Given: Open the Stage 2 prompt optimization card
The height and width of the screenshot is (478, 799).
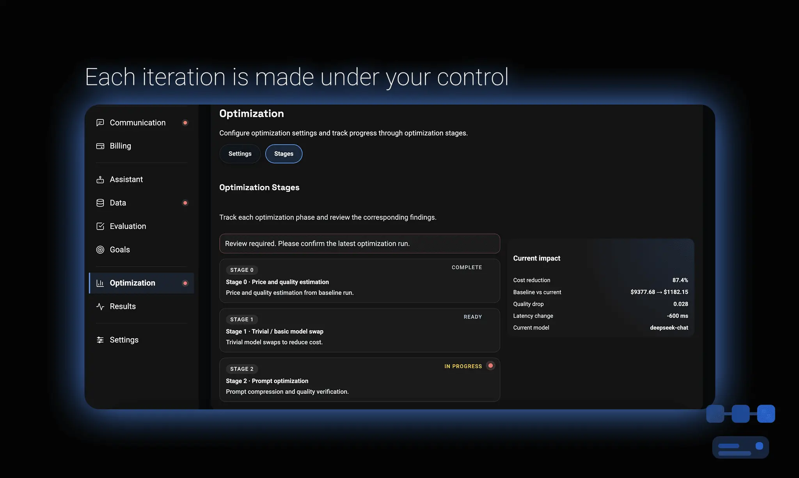Looking at the screenshot, I should (x=360, y=380).
